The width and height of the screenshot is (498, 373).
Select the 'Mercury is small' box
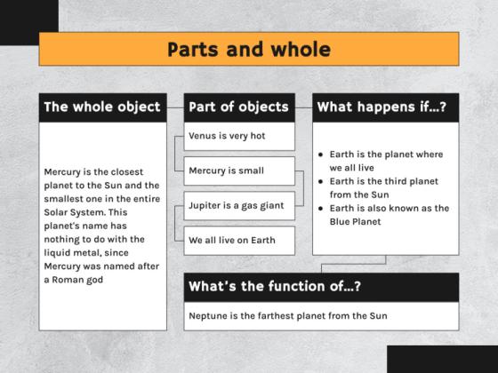pos(239,171)
